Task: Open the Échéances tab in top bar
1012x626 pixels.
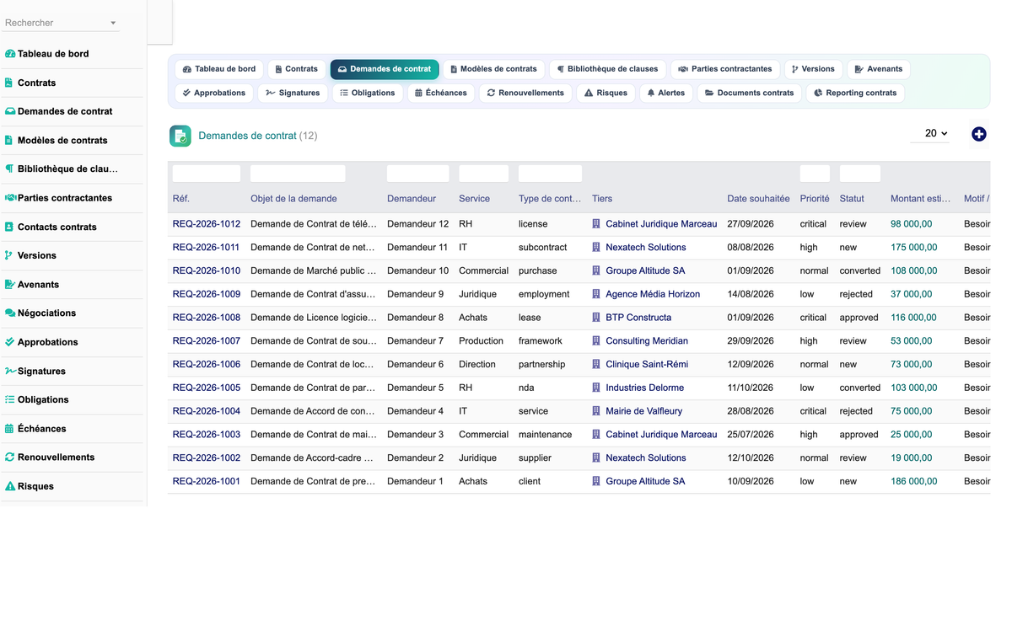Action: pyautogui.click(x=441, y=93)
